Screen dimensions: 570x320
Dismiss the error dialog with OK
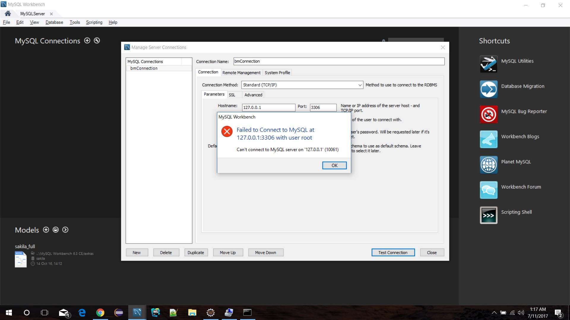334,165
